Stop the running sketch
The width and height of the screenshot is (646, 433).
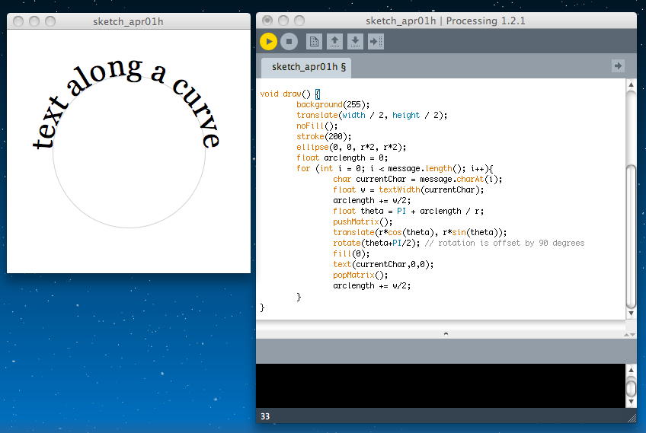tap(289, 42)
